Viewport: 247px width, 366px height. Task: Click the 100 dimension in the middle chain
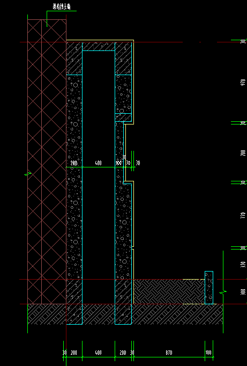119,163
